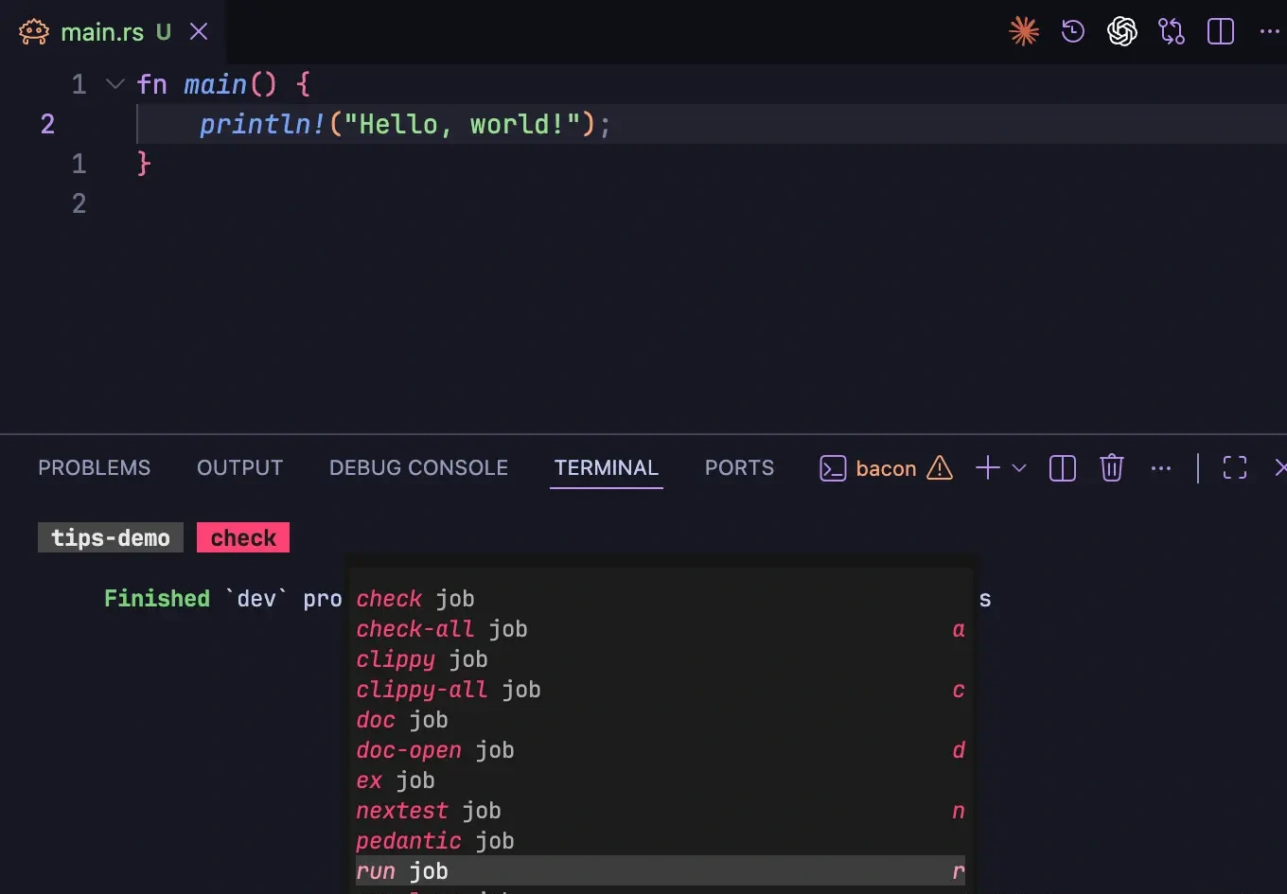Open the editor More Actions ellipsis menu
This screenshot has height=894, width=1287.
coord(1270,32)
